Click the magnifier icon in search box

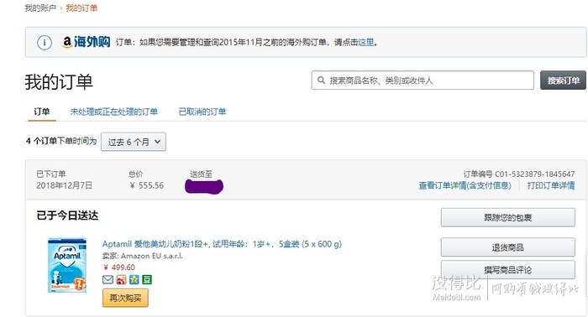point(321,81)
